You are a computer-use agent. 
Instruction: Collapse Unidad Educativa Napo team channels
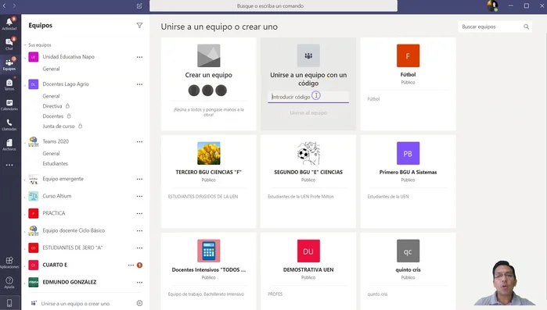[x=25, y=57]
